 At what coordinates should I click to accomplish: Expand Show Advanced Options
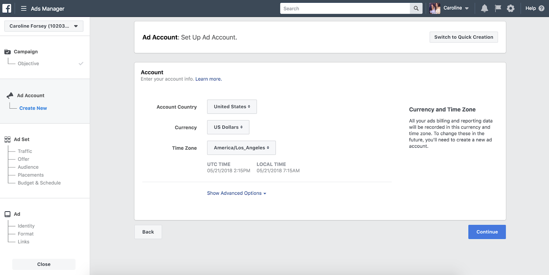click(237, 193)
